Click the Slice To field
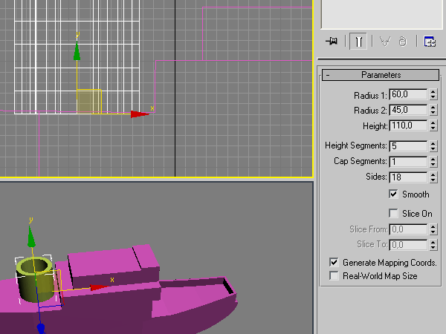Image resolution: width=446 pixels, height=334 pixels. pos(408,244)
